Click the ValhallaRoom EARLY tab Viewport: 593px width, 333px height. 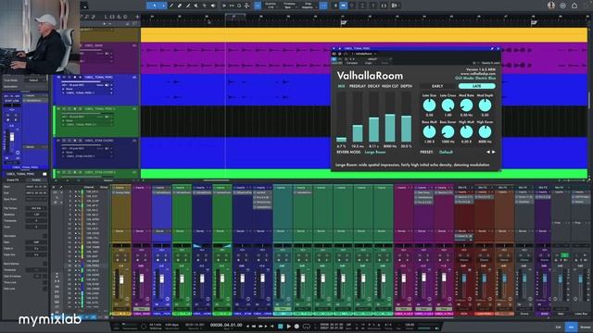point(437,86)
